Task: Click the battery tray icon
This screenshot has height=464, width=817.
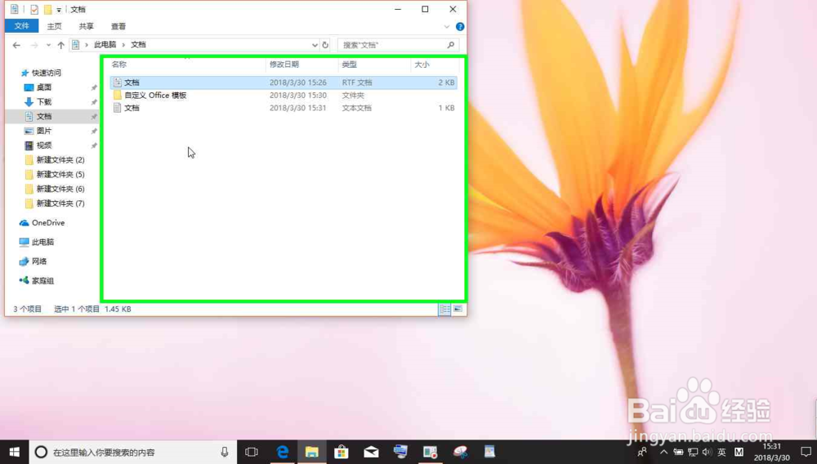Action: coord(678,452)
